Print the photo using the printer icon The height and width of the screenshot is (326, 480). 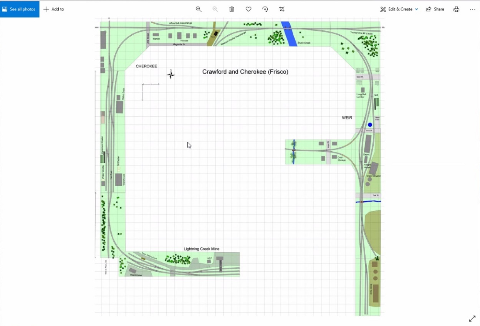point(456,9)
